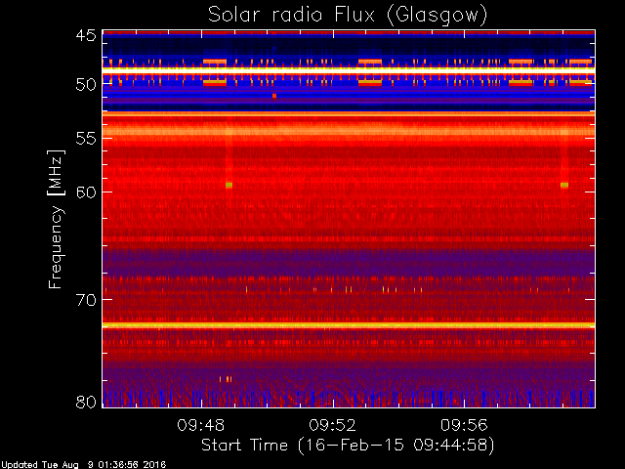
Task: Click the first green burst marker near 60 MHz
Action: click(229, 185)
